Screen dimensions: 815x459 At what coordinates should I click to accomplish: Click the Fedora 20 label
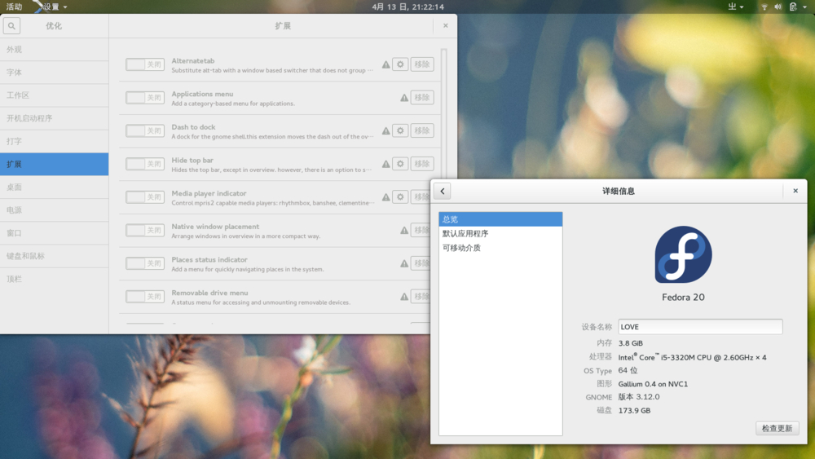[x=683, y=298]
